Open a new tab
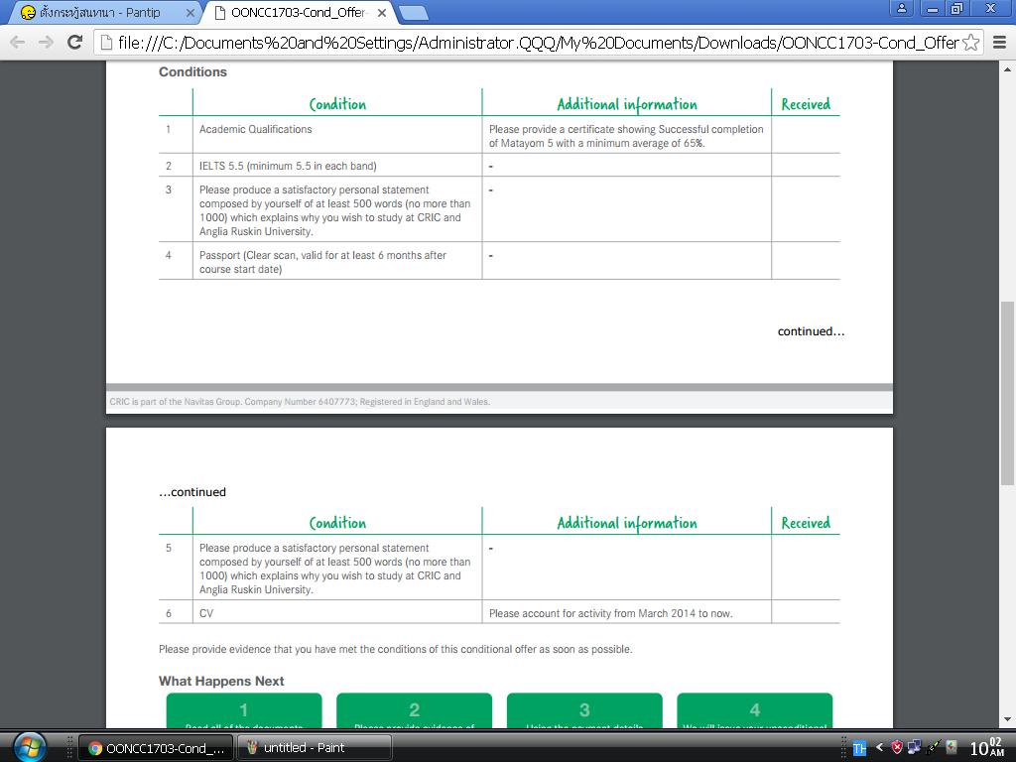This screenshot has height=762, width=1016. 412,12
